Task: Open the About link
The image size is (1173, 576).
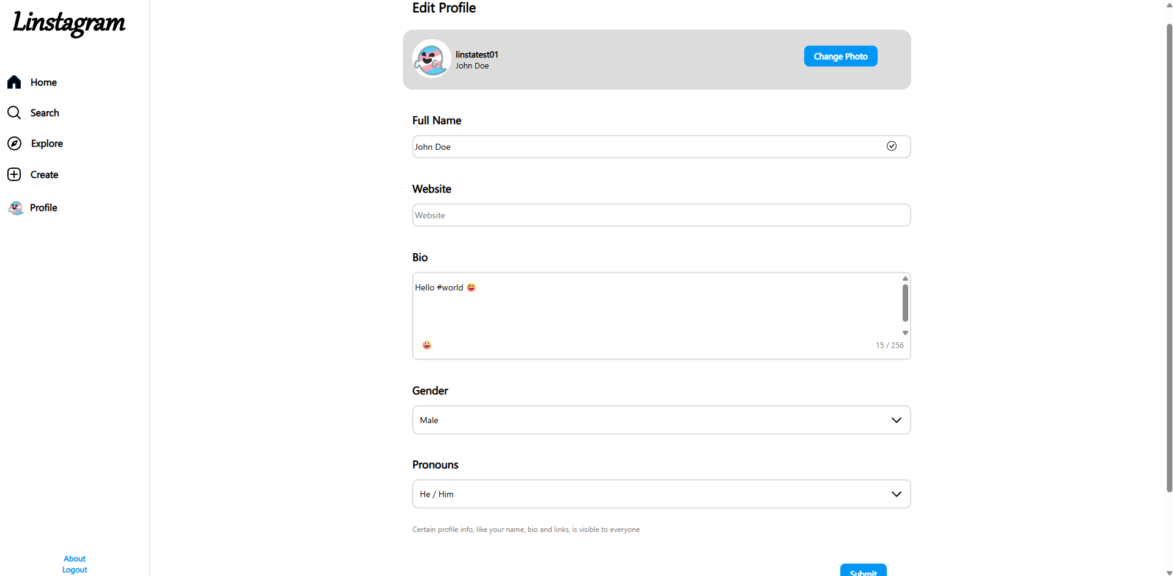Action: point(74,558)
